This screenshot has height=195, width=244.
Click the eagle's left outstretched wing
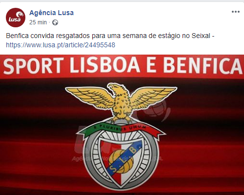(90, 96)
